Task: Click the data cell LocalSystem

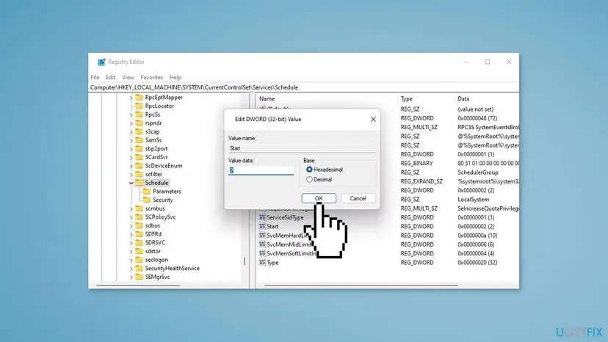Action: tap(473, 200)
